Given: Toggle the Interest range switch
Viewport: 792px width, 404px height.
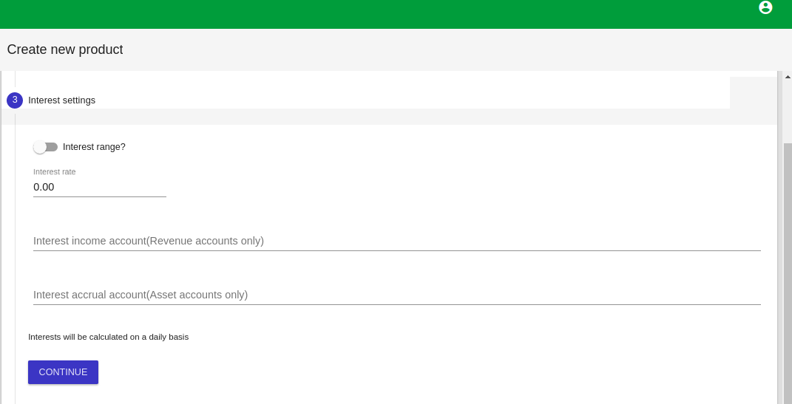Looking at the screenshot, I should [45, 147].
